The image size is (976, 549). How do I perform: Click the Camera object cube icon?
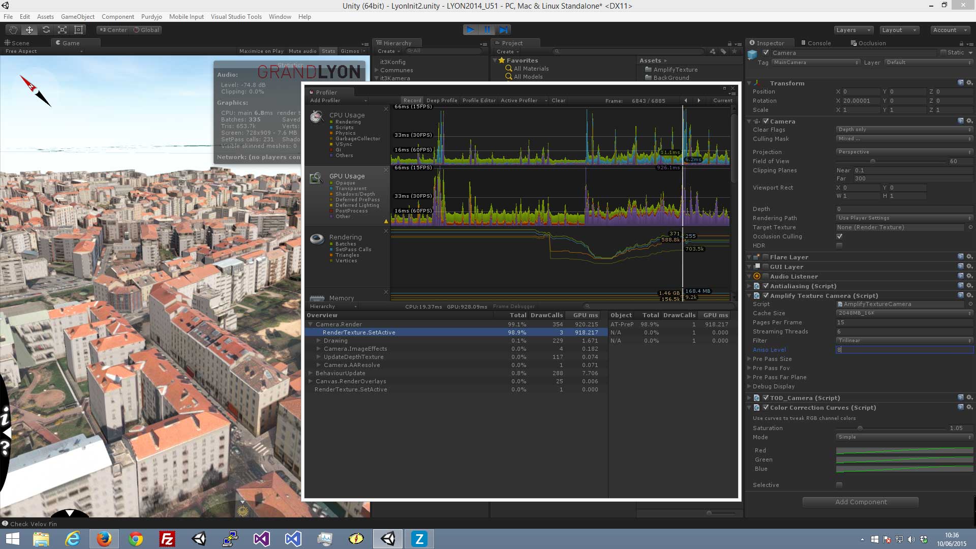tap(753, 55)
